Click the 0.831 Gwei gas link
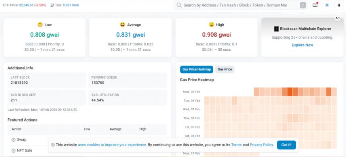Viewport: 346px width, 157px height. [x=71, y=5]
